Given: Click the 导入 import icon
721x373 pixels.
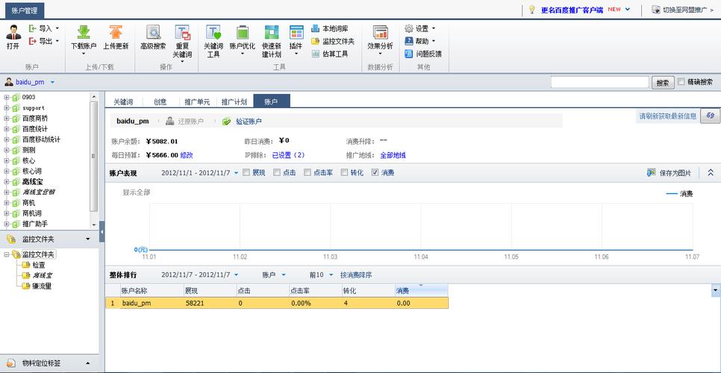Looking at the screenshot, I should coord(33,28).
